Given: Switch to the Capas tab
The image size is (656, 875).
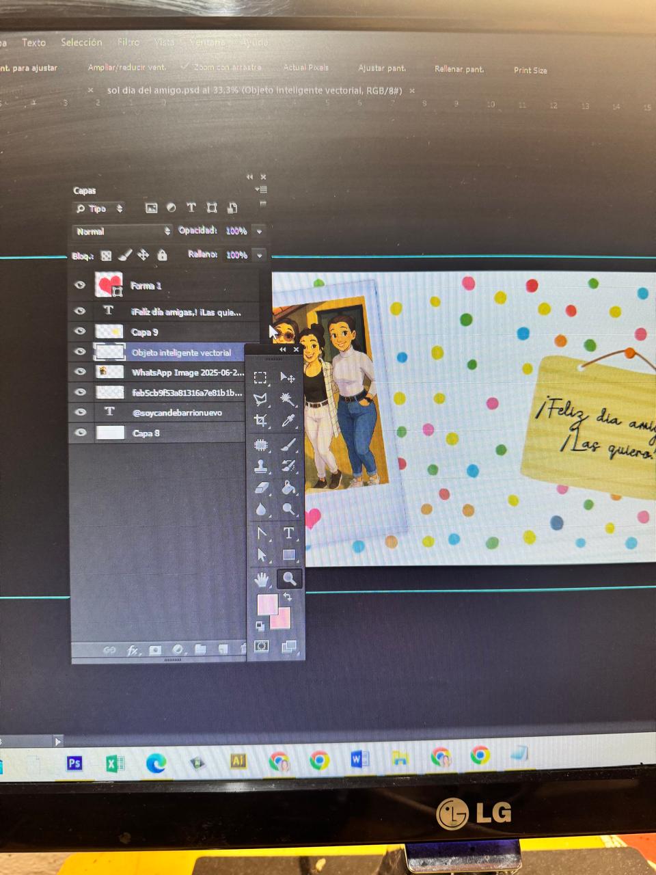Looking at the screenshot, I should (x=85, y=191).
